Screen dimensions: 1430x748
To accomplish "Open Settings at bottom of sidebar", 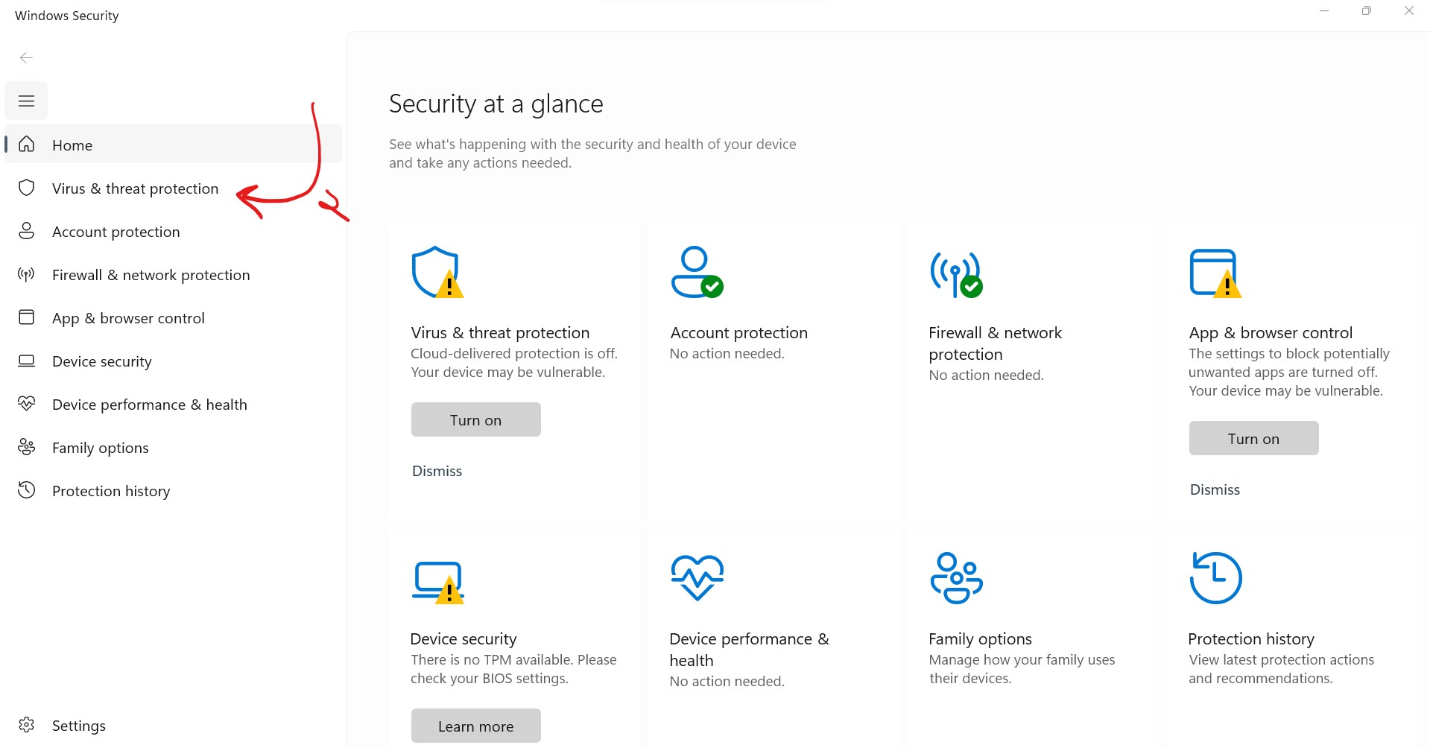I will (173, 725).
